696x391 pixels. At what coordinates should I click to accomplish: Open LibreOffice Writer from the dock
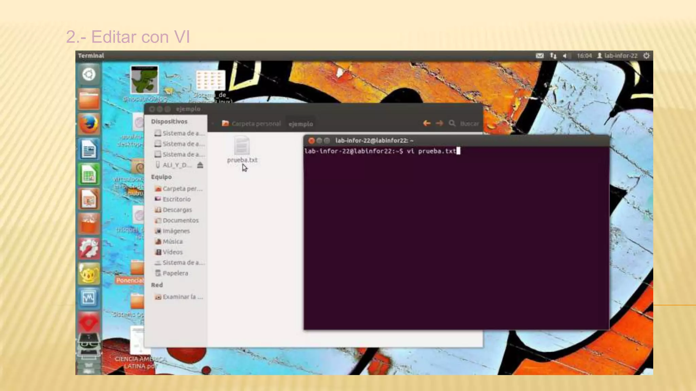[x=89, y=149]
